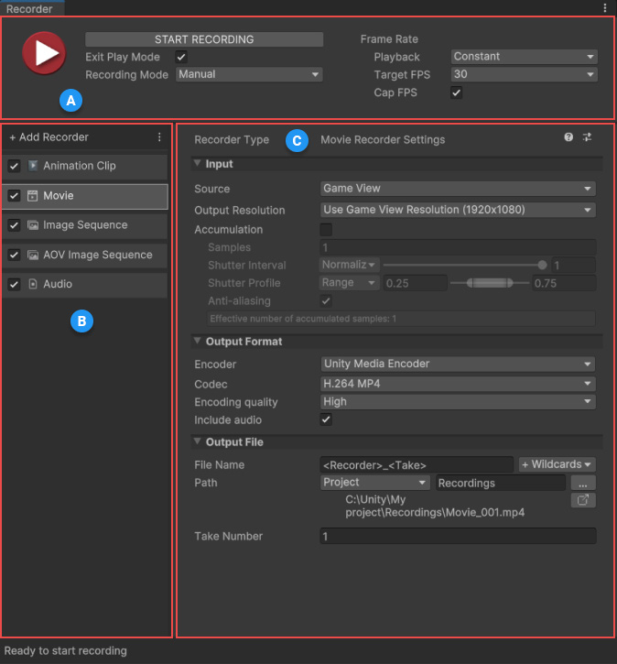The image size is (617, 664).
Task: Open the Recorder window kebab menu
Action: (605, 7)
